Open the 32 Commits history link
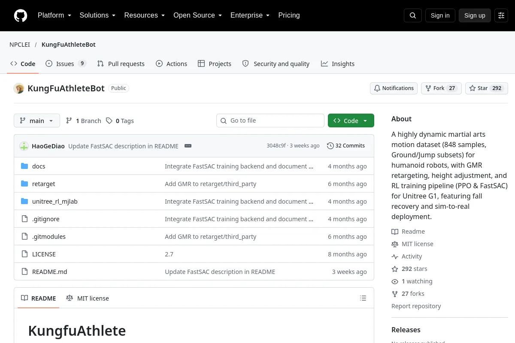The width and height of the screenshot is (515, 343). 346,146
